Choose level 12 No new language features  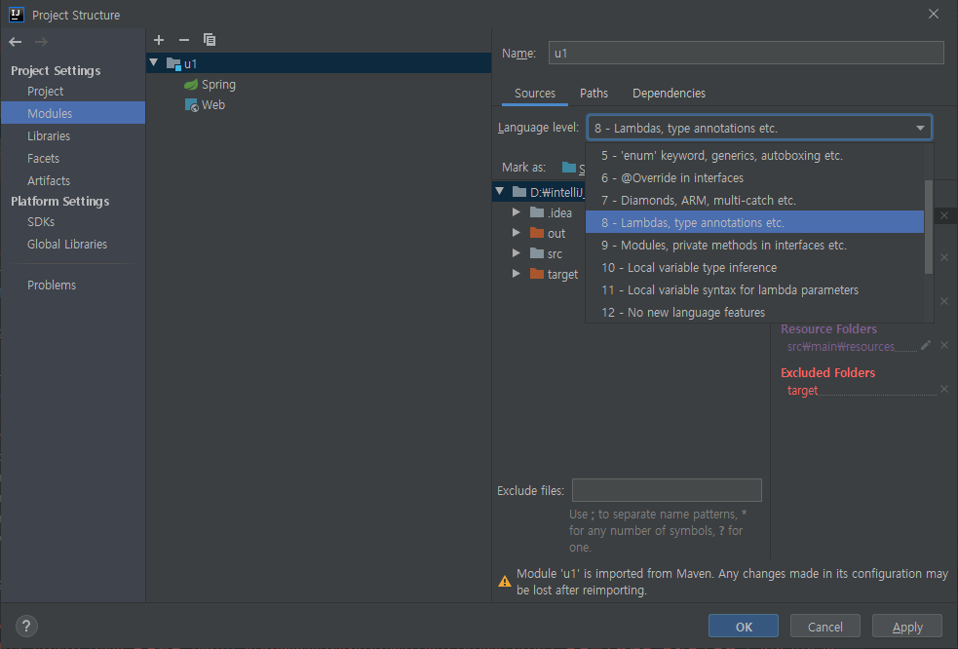[x=754, y=312]
